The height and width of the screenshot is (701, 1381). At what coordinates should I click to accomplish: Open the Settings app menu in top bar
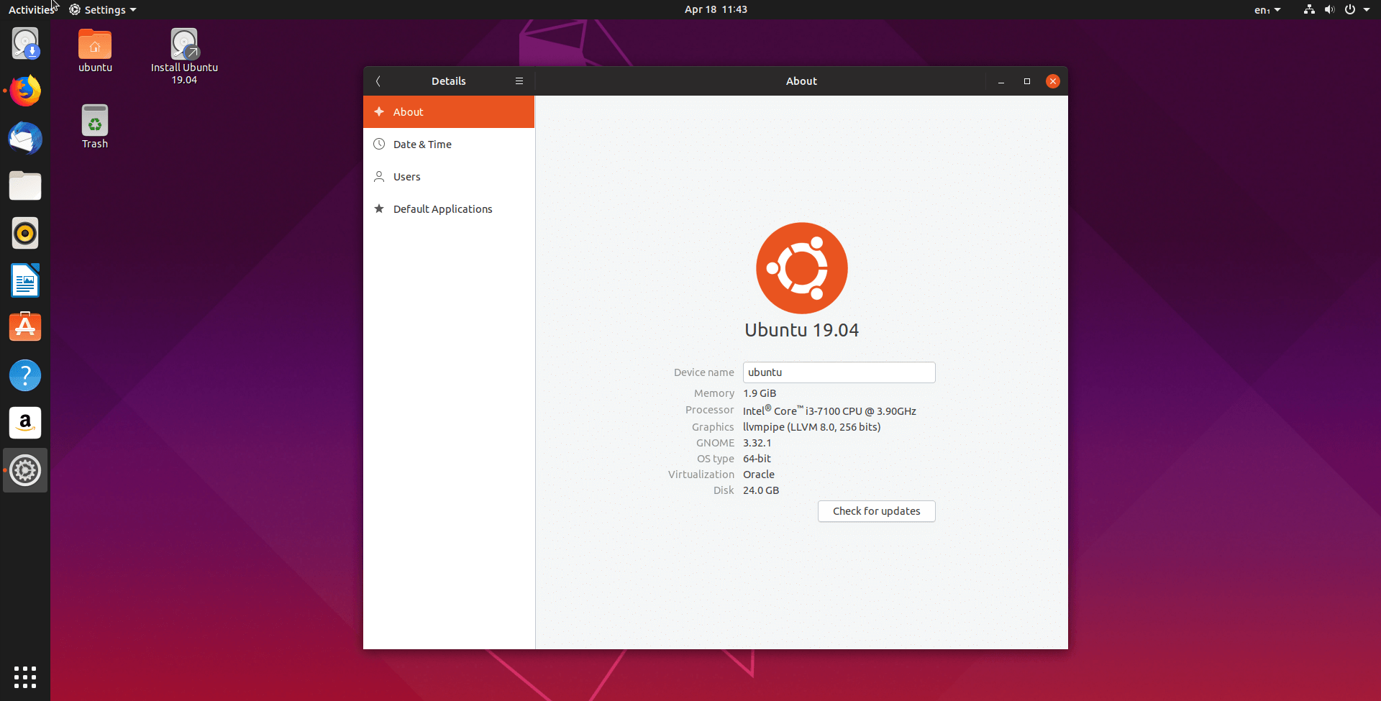click(x=103, y=9)
